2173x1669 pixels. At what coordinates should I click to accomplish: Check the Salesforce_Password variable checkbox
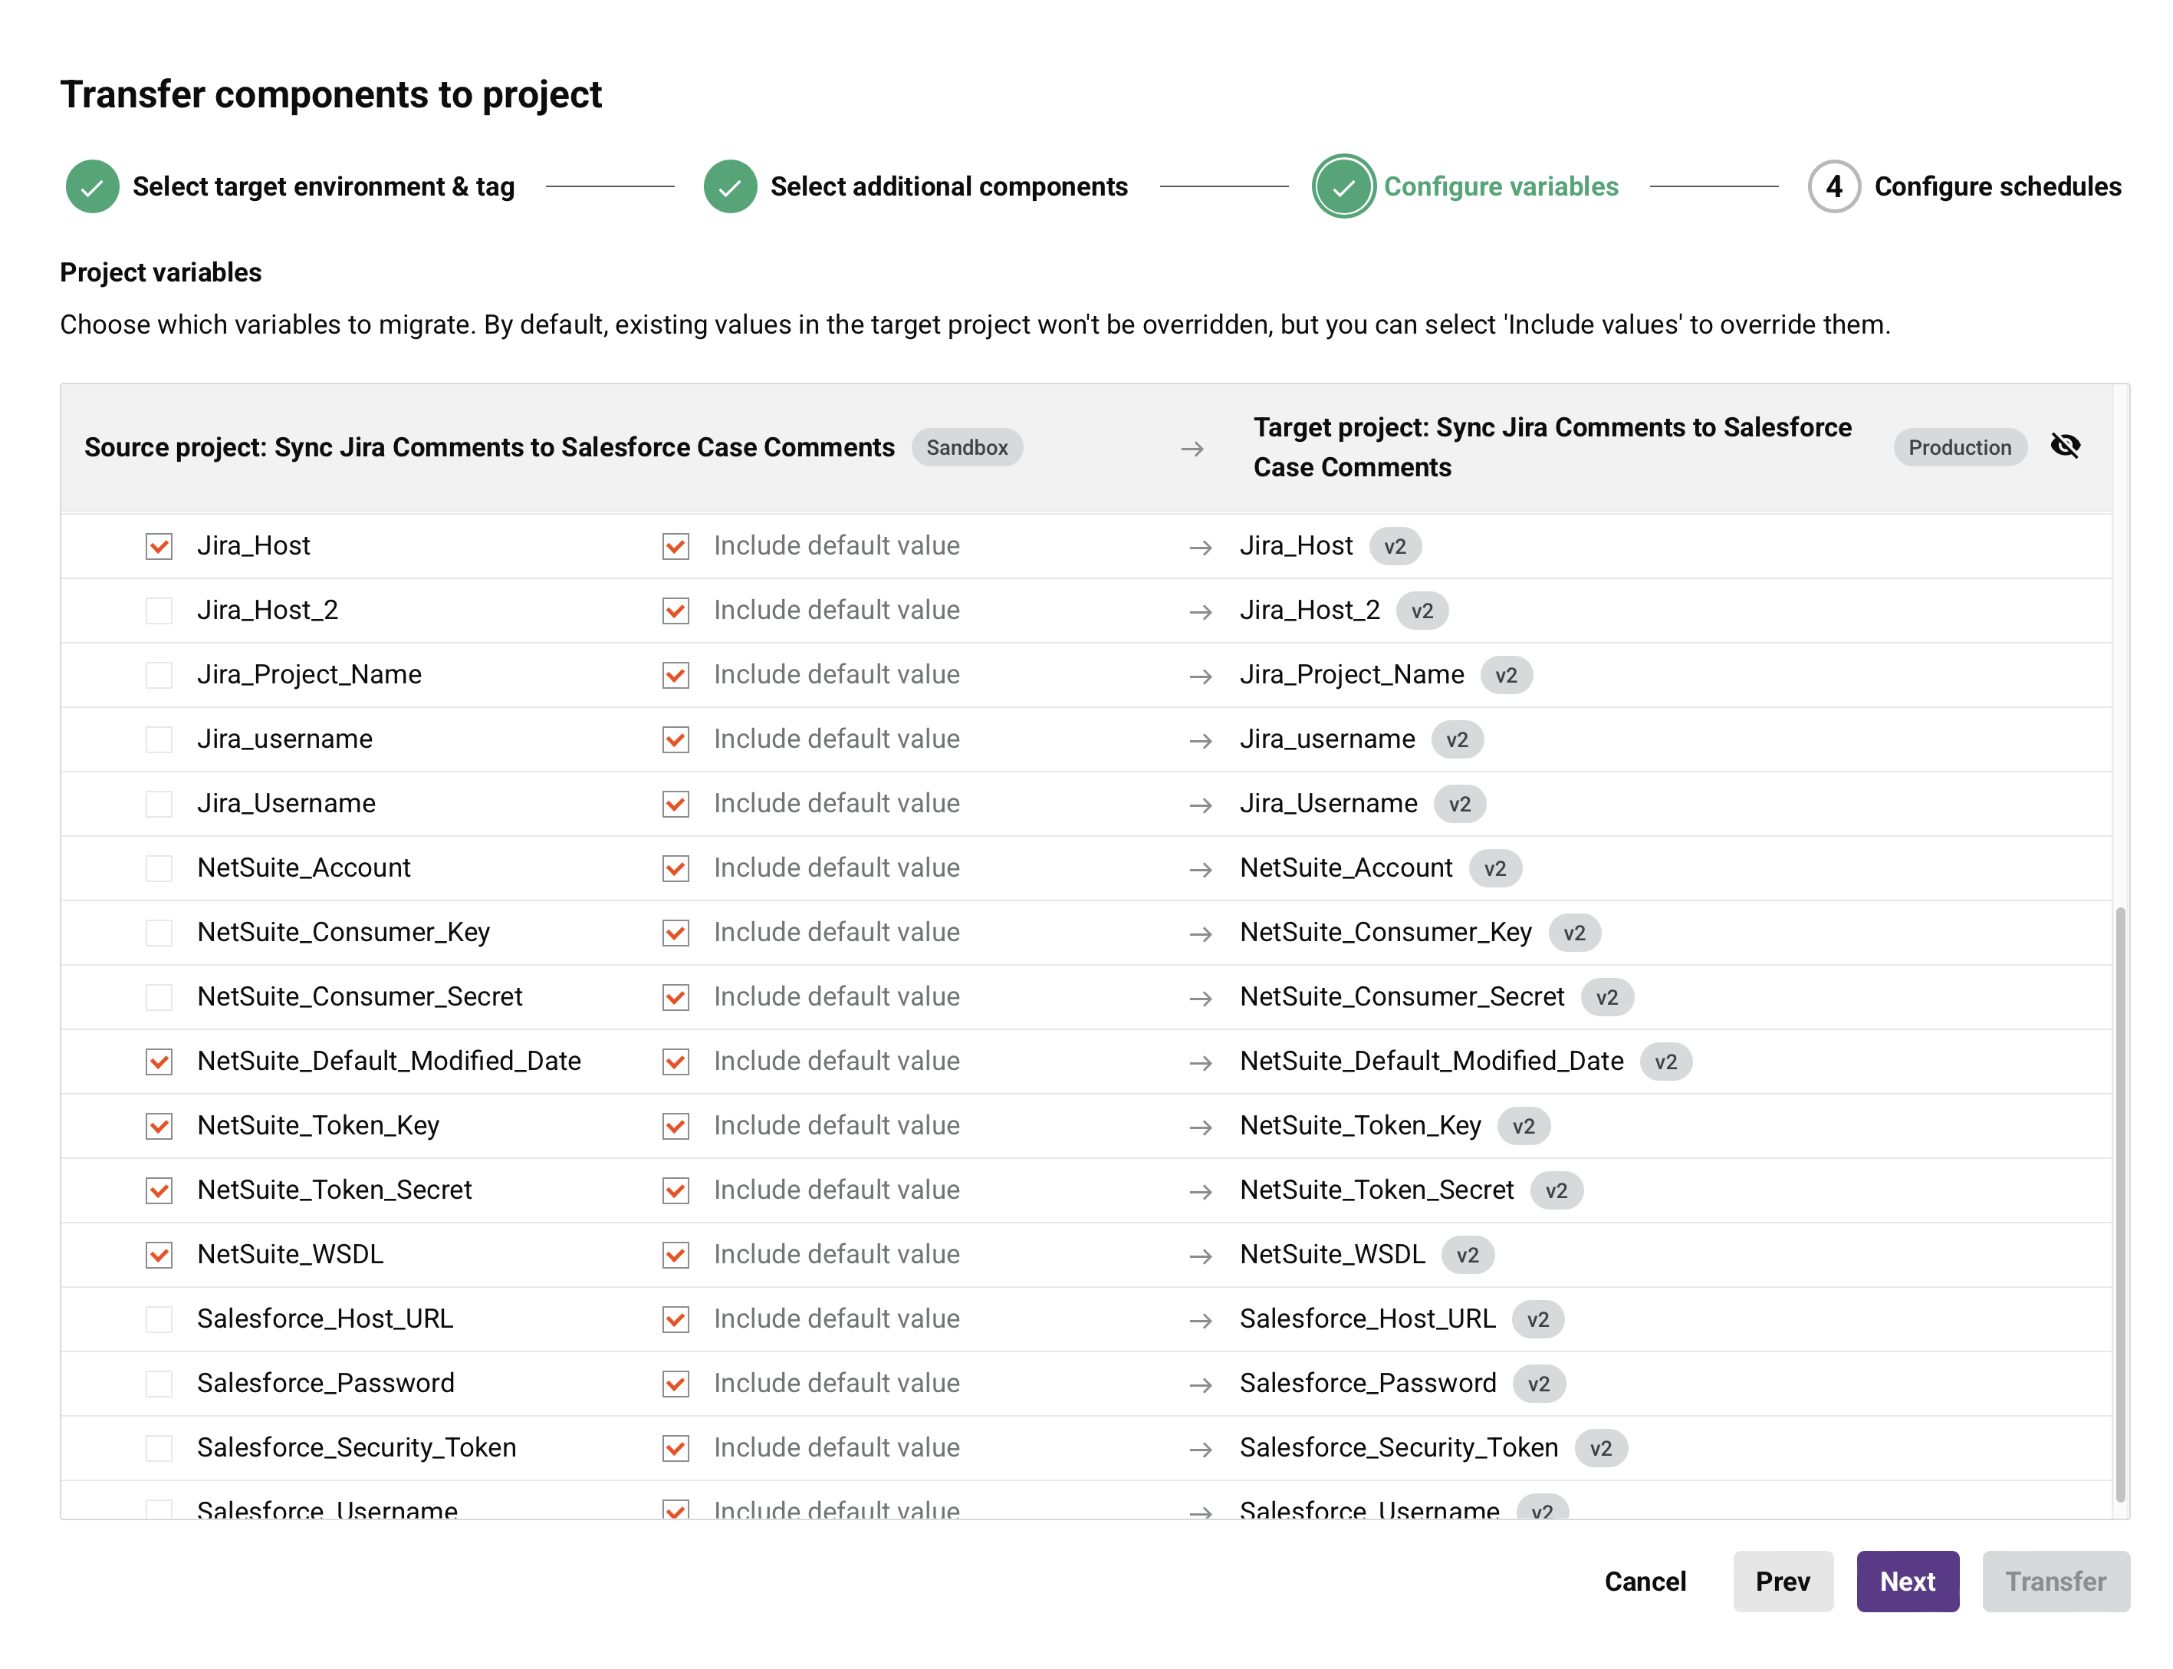159,1384
